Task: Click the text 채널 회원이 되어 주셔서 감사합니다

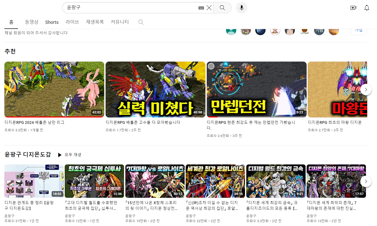Action: click(36, 33)
